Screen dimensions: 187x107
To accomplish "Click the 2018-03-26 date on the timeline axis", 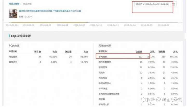I will tap(12, 25).
